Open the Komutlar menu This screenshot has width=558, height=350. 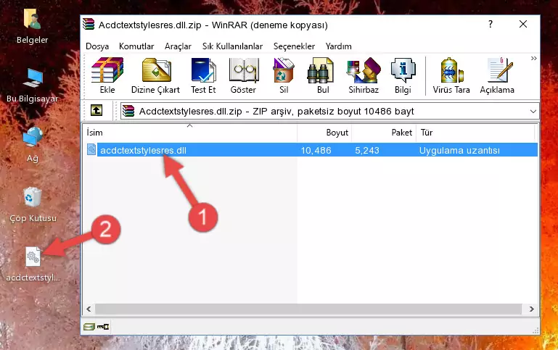click(x=136, y=46)
